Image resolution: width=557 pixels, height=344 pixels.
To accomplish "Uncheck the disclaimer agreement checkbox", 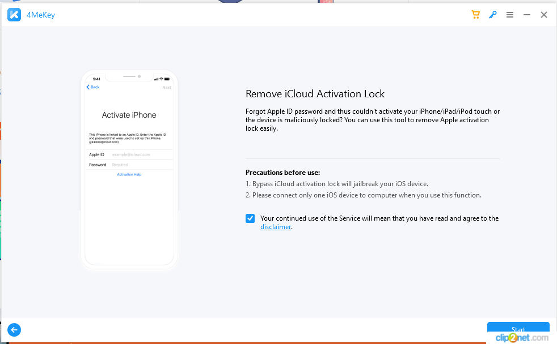I will [250, 218].
